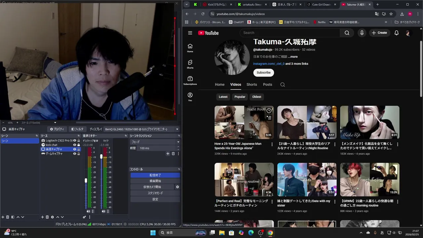
Task: Open Subscriptions in YouTube sidebar
Action: (190, 81)
